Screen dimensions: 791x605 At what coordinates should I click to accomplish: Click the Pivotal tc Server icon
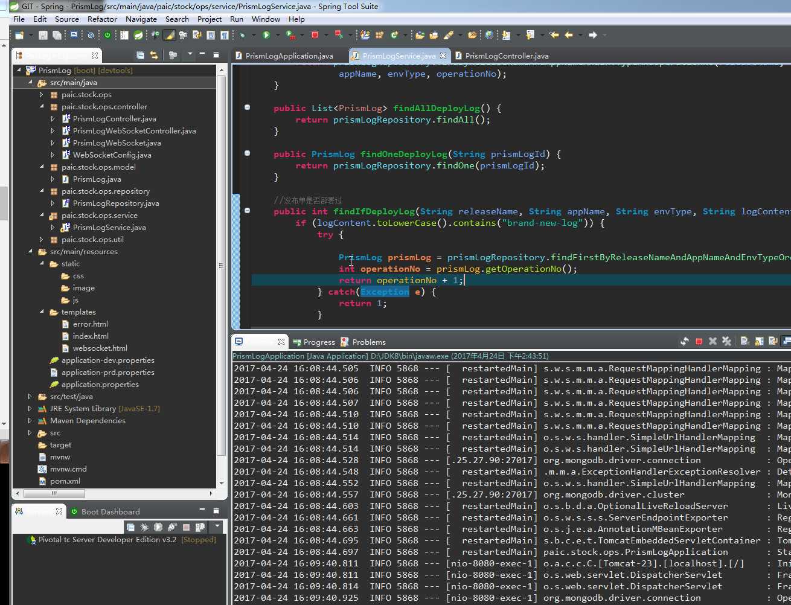[x=32, y=540]
